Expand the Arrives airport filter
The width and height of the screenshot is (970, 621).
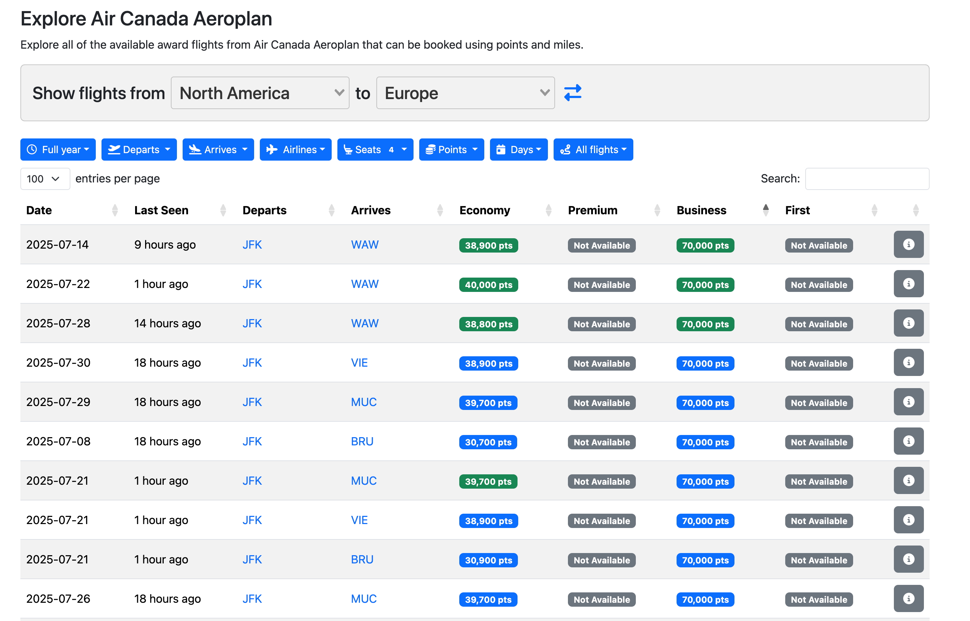[218, 150]
